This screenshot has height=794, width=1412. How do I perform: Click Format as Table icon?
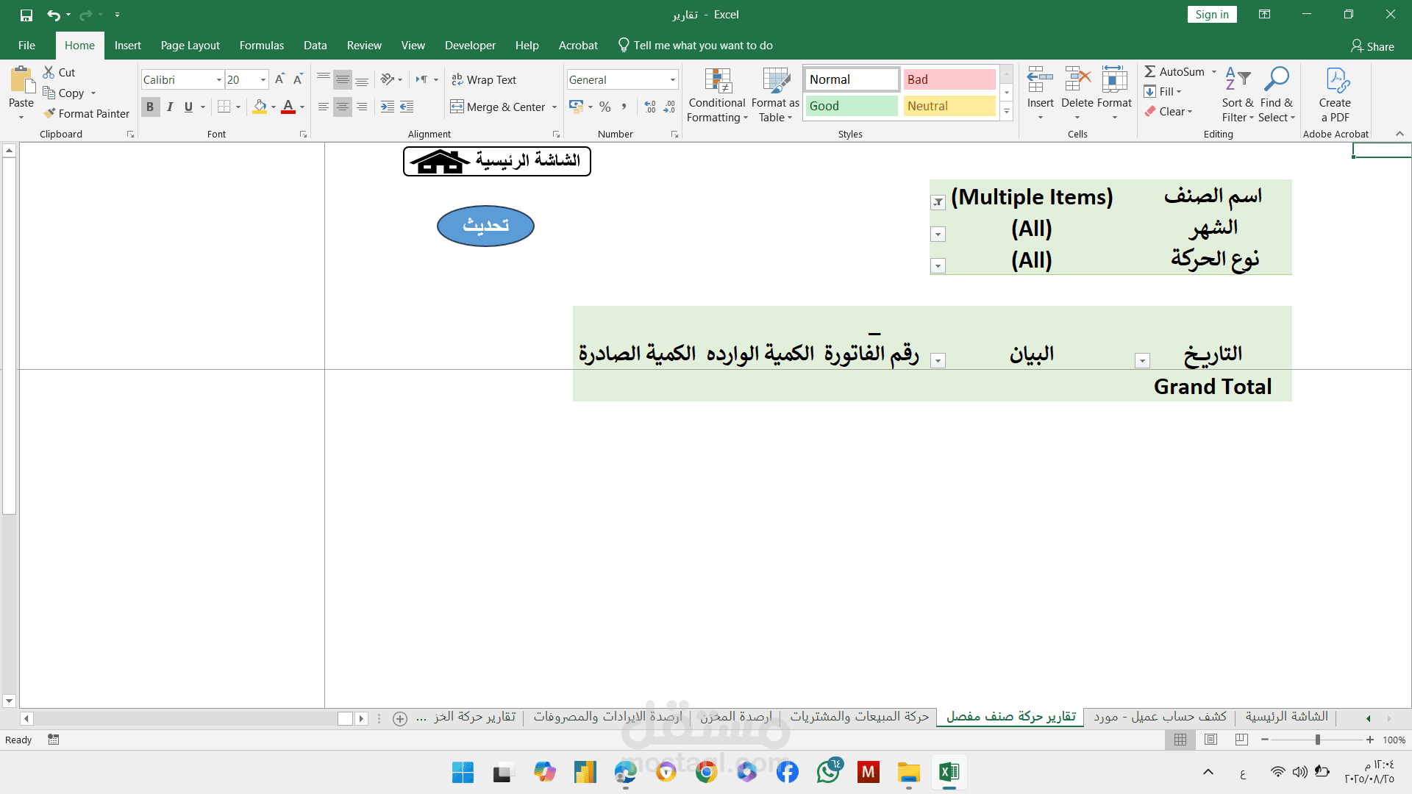(x=775, y=96)
